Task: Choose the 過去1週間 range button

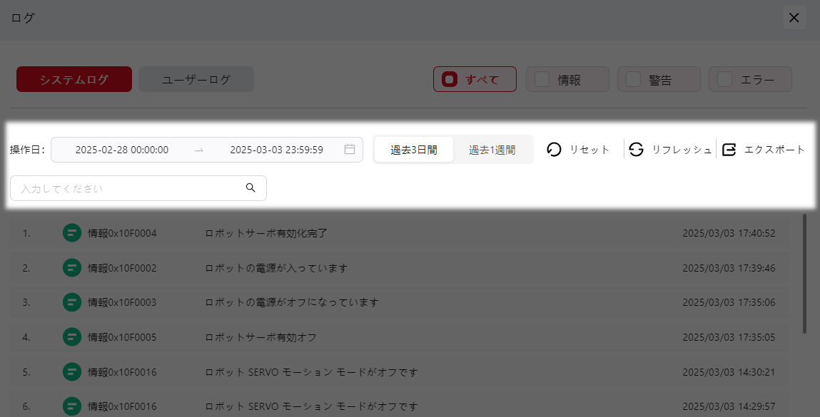Action: [492, 150]
